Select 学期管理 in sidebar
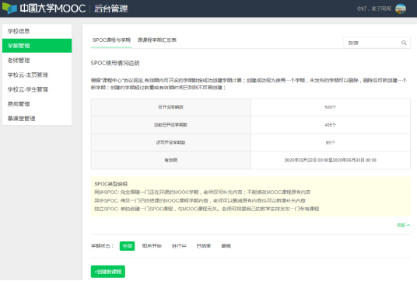The image size is (417, 281). tap(37, 46)
